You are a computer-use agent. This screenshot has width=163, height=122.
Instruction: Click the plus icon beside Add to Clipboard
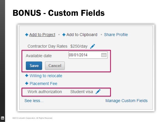tap(64, 35)
